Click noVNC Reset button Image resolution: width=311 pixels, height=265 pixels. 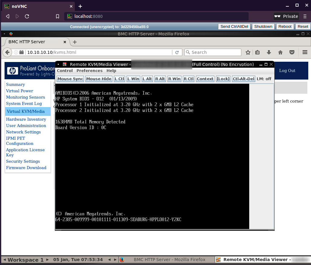303,27
